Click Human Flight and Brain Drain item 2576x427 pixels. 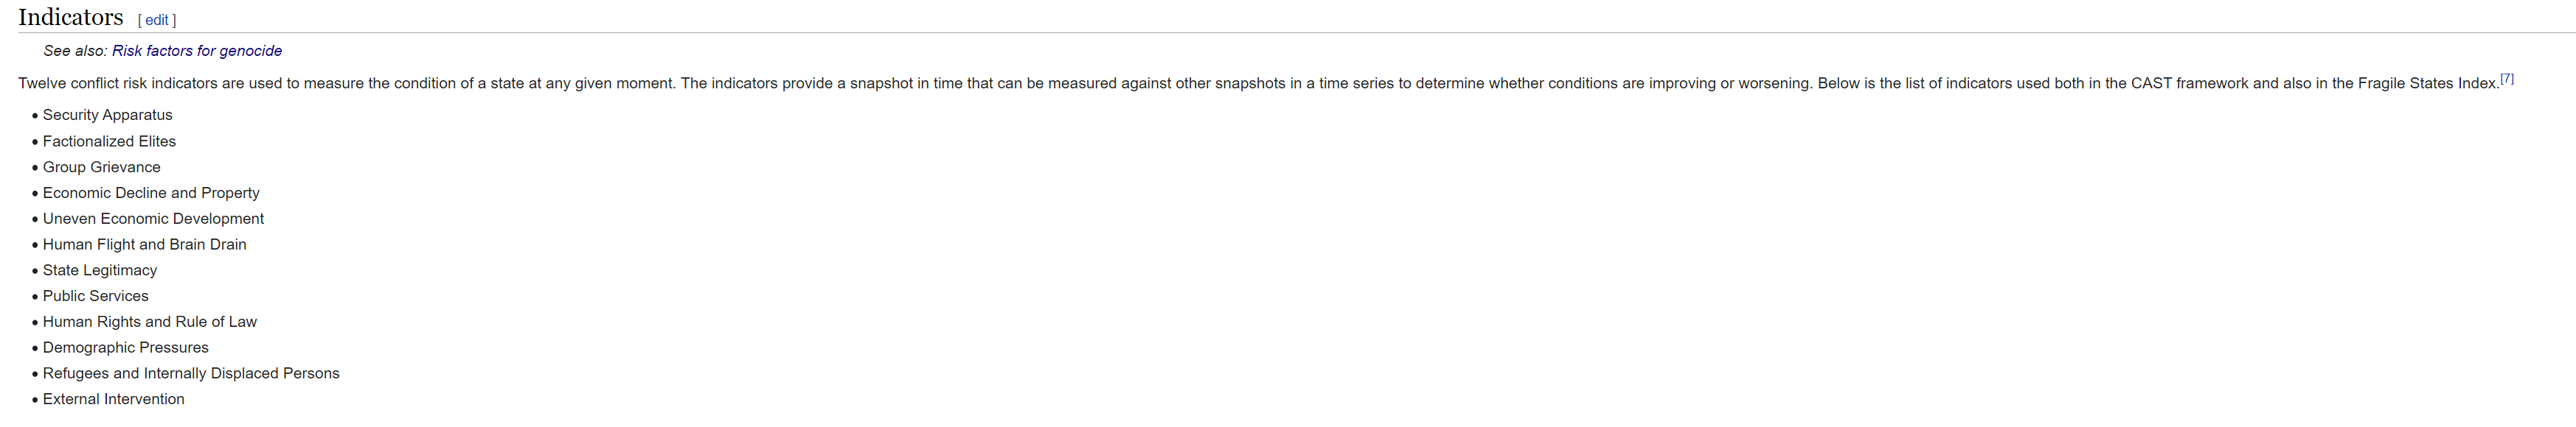click(x=145, y=244)
